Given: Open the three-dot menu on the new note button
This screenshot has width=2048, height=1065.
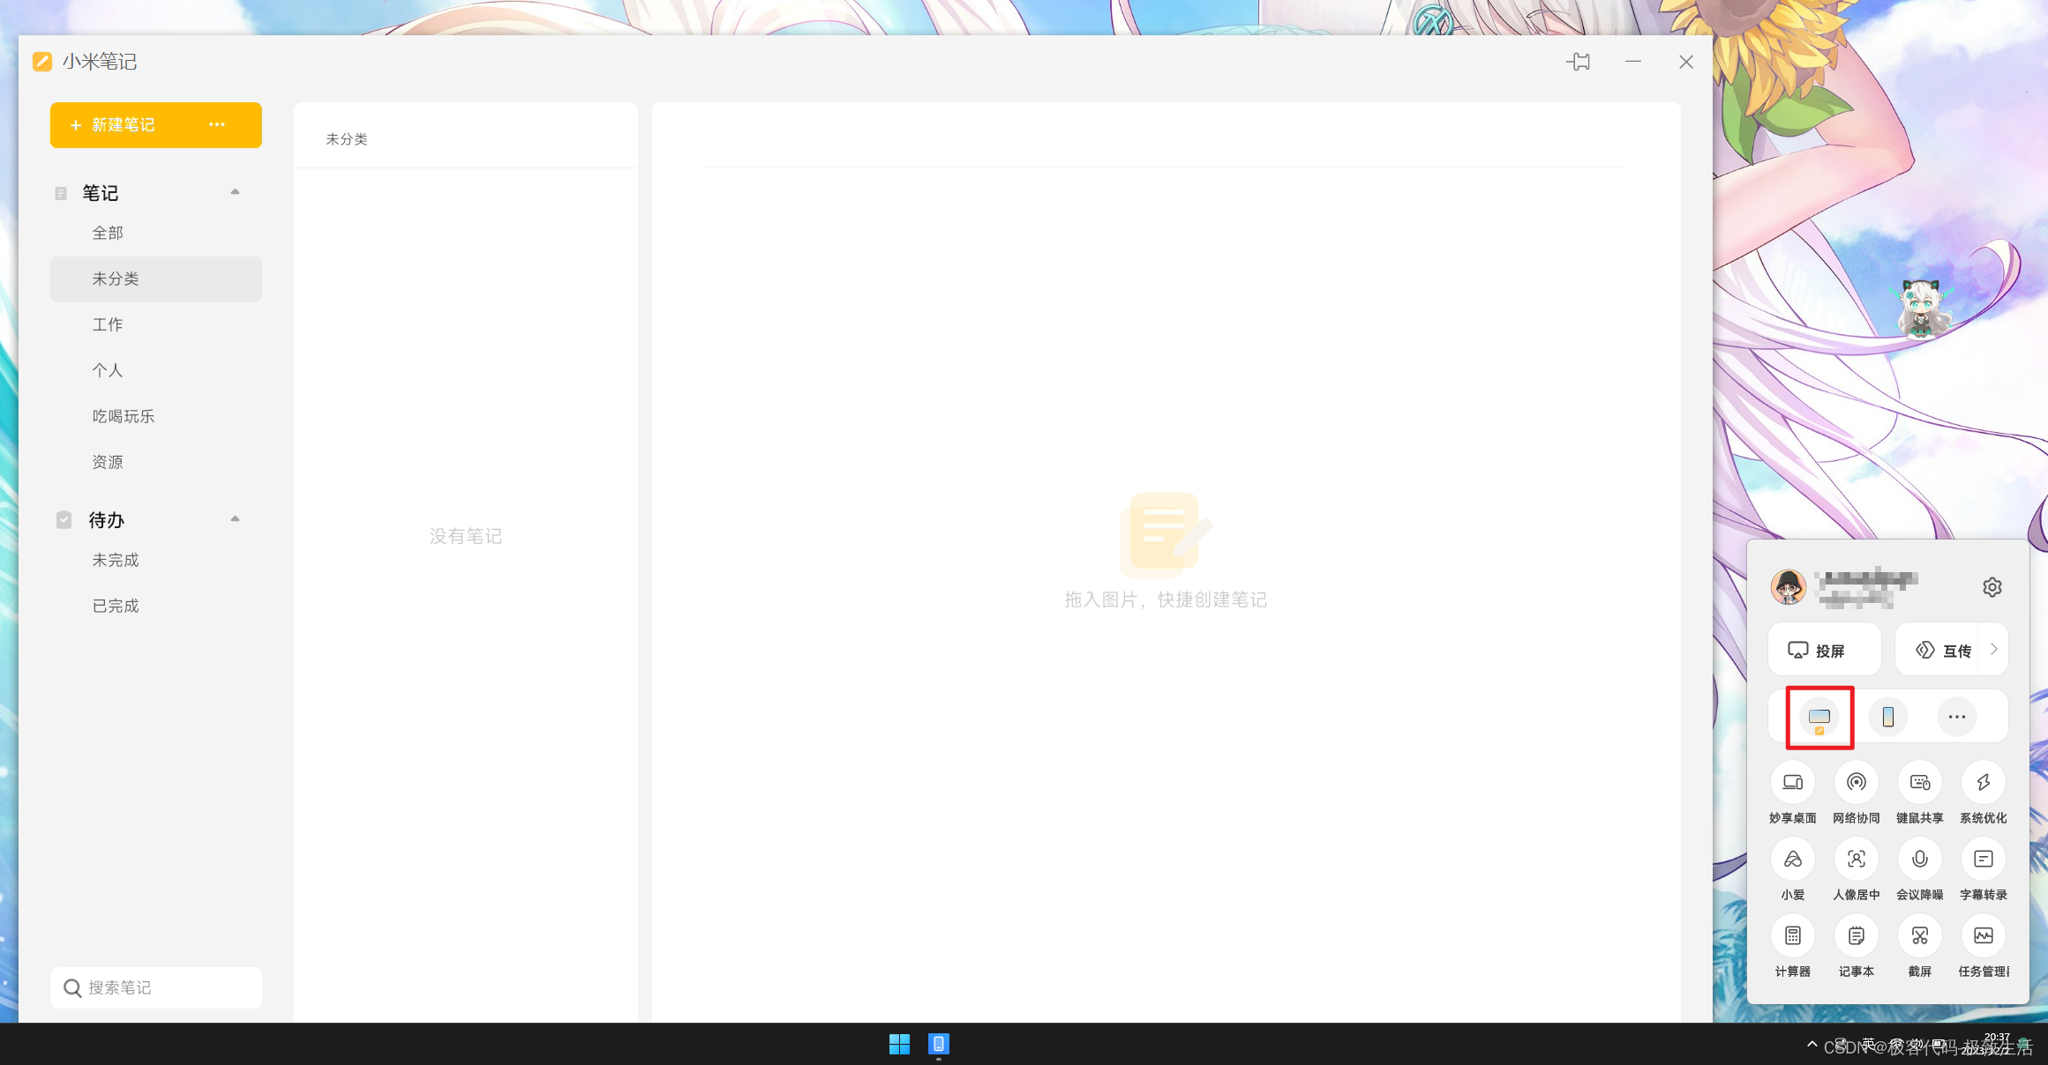Looking at the screenshot, I should [217, 125].
